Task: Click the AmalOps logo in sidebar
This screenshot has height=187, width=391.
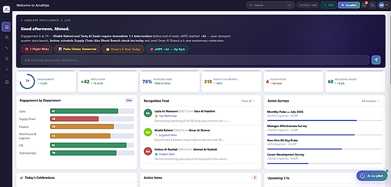Action: click(x=6, y=9)
